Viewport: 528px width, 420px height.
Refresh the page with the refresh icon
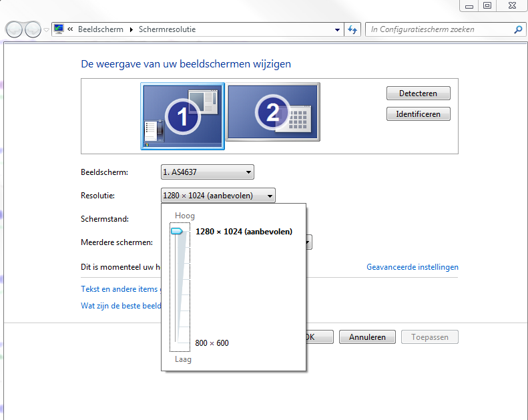[352, 29]
